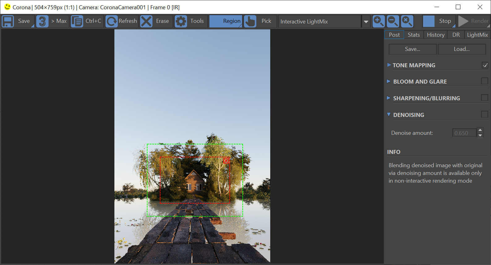Collapse the Denoising section
This screenshot has width=491, height=265.
coord(389,114)
